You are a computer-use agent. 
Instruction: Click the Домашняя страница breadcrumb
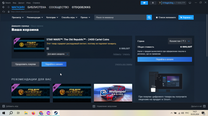(20, 26)
